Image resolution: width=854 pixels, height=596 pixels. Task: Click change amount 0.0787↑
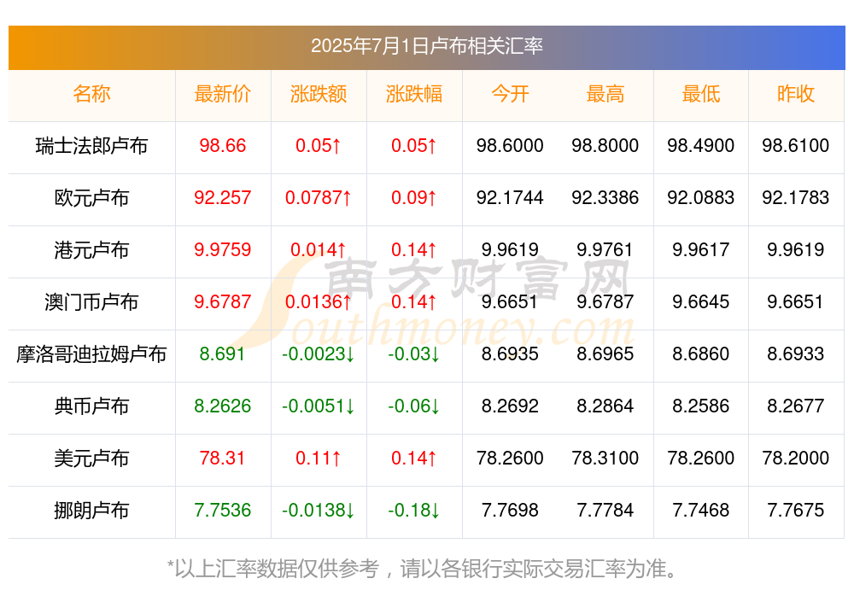click(318, 198)
